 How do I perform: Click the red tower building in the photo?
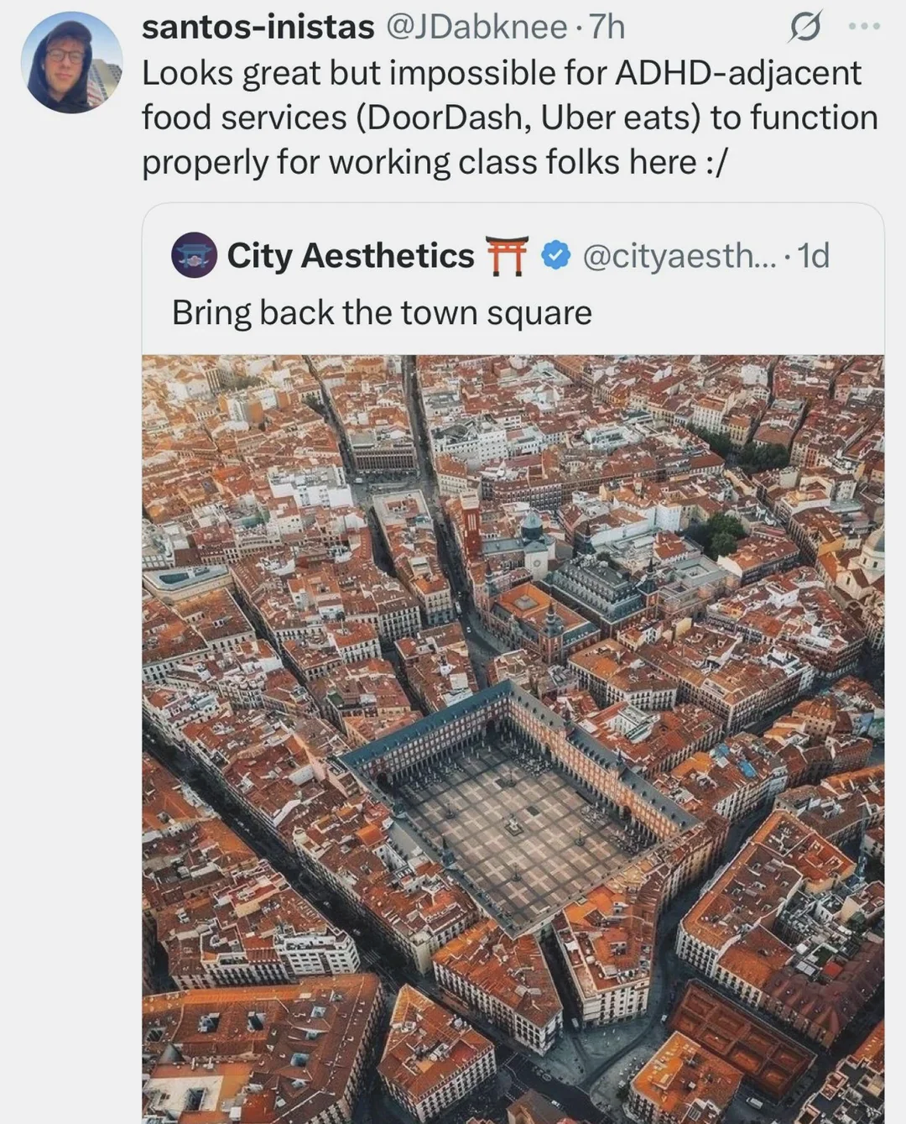(x=471, y=521)
